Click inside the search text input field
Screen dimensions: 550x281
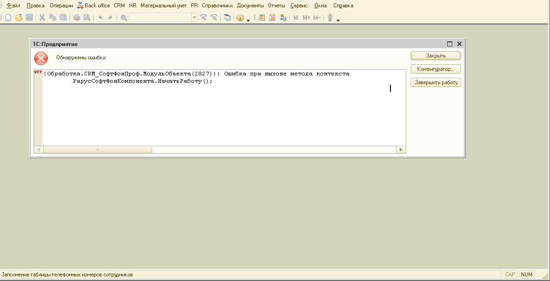click(160, 17)
